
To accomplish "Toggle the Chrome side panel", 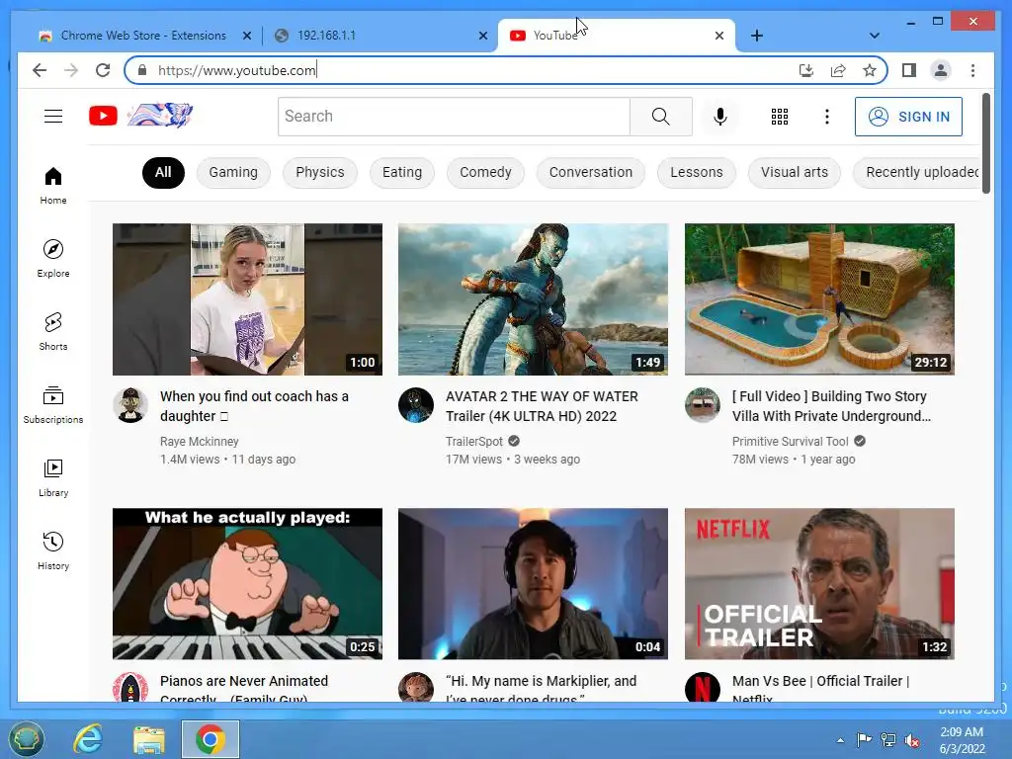I will click(909, 70).
